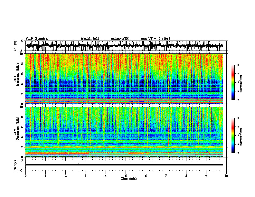255x197 pixels.
Task: Select the "Time (min)" axis title
Action: click(129, 179)
